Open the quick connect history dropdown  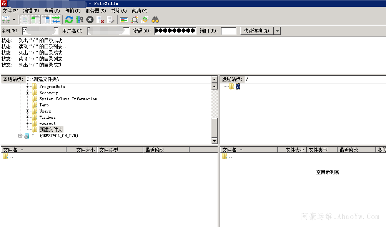tap(277, 31)
